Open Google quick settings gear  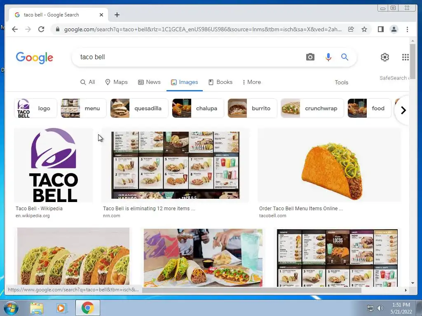[x=385, y=57]
